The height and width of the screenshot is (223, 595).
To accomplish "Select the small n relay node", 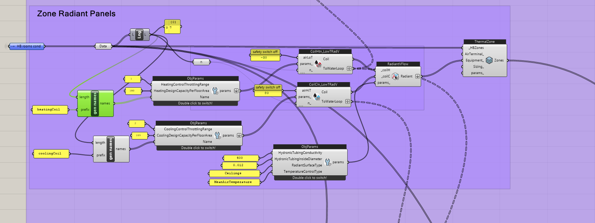I will [x=201, y=62].
